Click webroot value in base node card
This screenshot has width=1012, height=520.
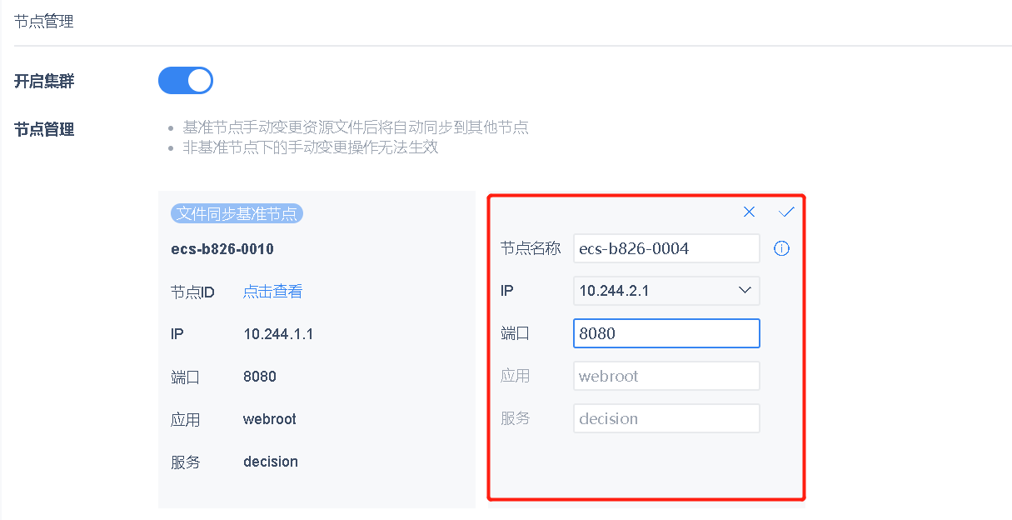270,419
